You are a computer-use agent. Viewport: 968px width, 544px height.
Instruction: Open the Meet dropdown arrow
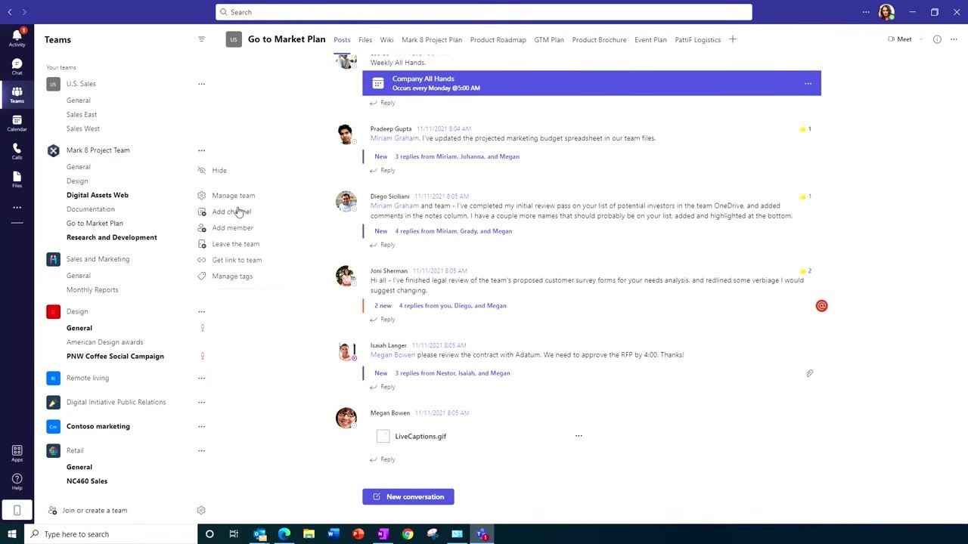(x=920, y=39)
